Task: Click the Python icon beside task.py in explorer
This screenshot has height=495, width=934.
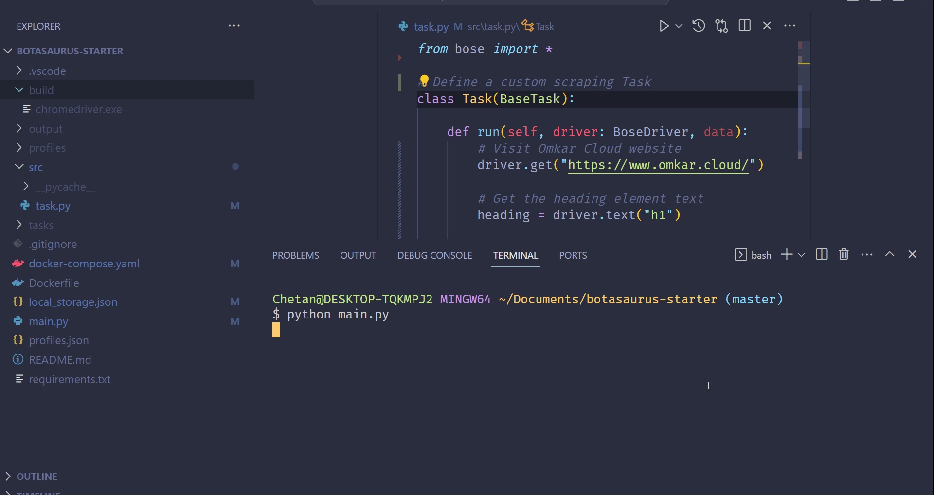Action: (x=25, y=206)
